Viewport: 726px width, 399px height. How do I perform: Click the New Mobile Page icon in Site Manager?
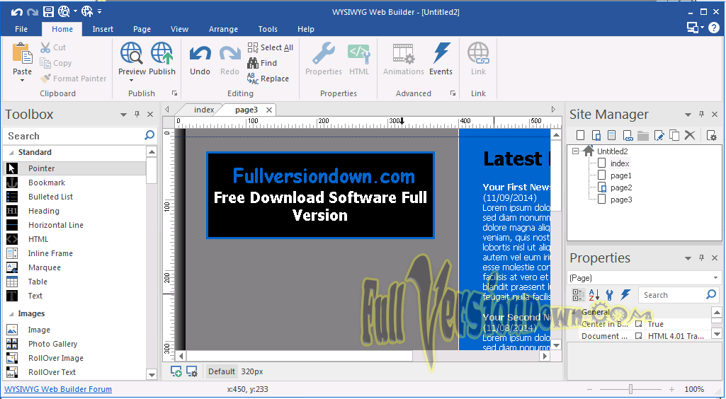(x=596, y=135)
